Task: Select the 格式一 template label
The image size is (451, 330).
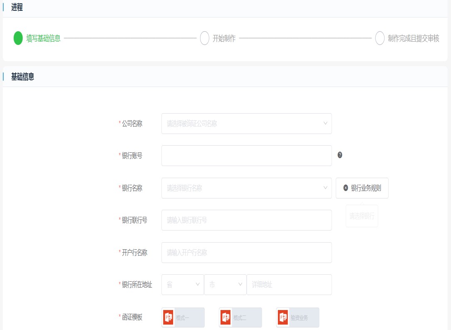Action: pos(183,318)
